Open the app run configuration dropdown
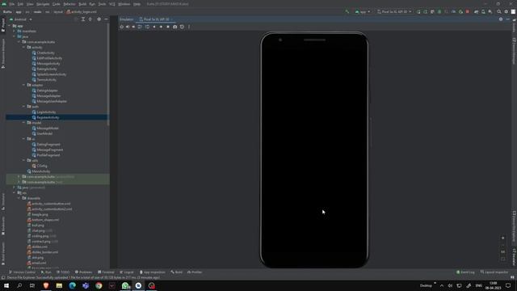This screenshot has width=517, height=291. point(363,12)
